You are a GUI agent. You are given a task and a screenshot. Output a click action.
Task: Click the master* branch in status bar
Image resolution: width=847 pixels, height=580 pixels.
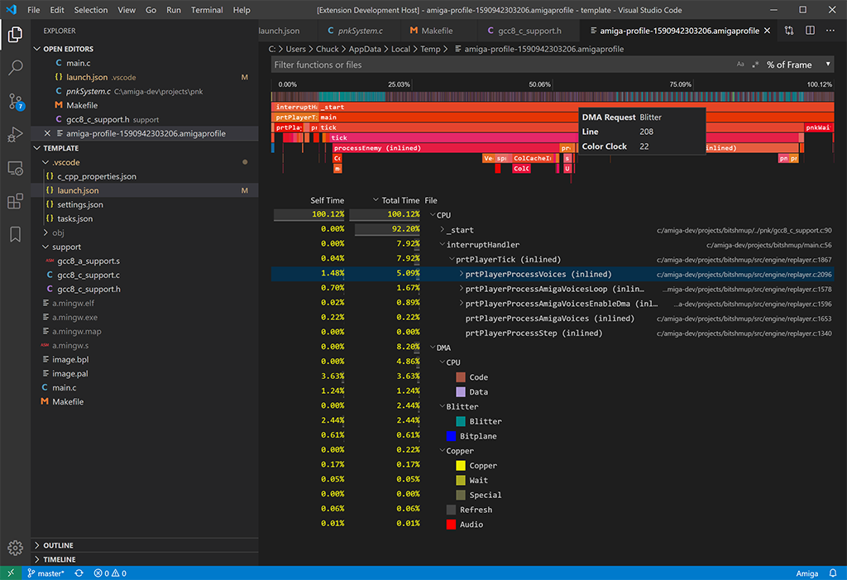click(46, 573)
